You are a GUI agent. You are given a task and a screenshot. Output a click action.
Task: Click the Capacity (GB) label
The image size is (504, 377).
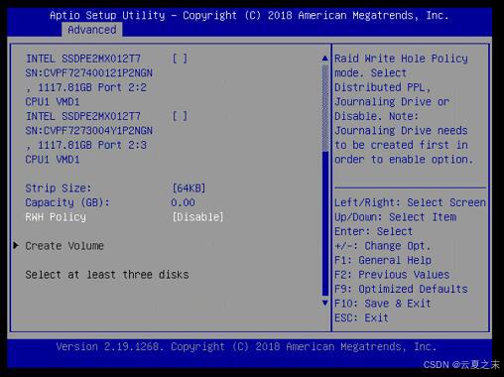point(67,202)
